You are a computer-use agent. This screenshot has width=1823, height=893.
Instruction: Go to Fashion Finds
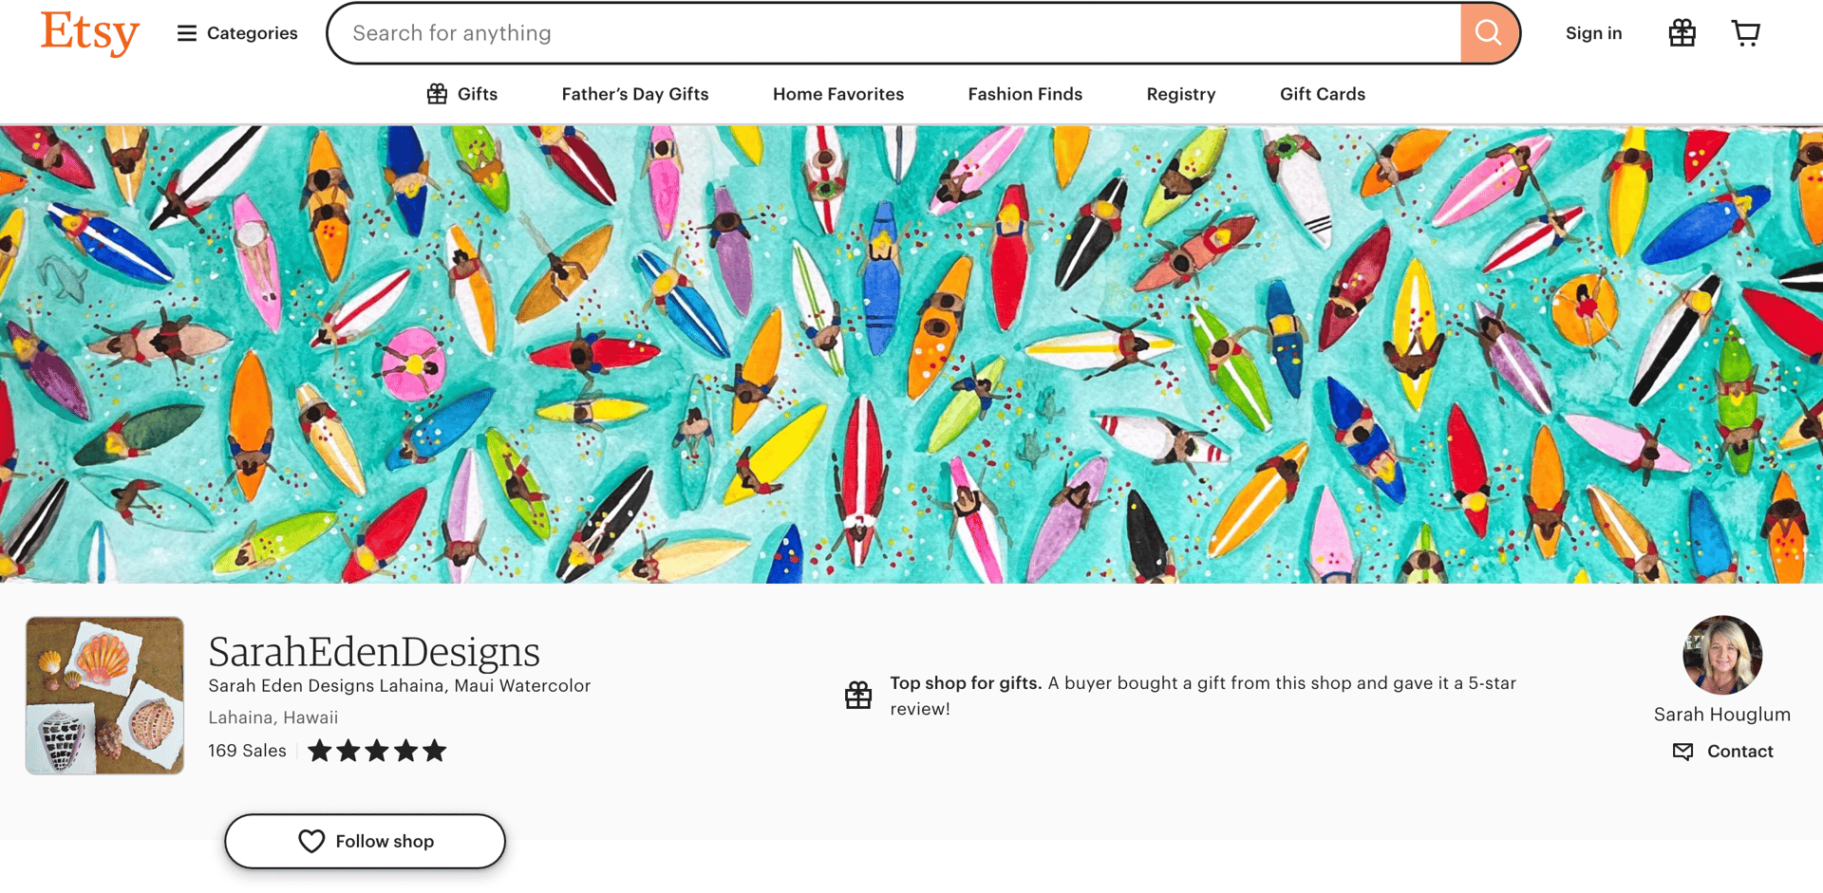pyautogui.click(x=1025, y=94)
